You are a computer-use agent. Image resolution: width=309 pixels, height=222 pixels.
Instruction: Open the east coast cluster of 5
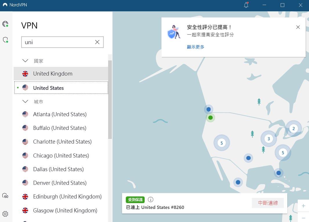[283, 153]
